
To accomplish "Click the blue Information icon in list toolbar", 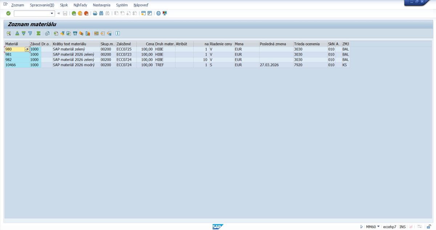I will [x=118, y=33].
